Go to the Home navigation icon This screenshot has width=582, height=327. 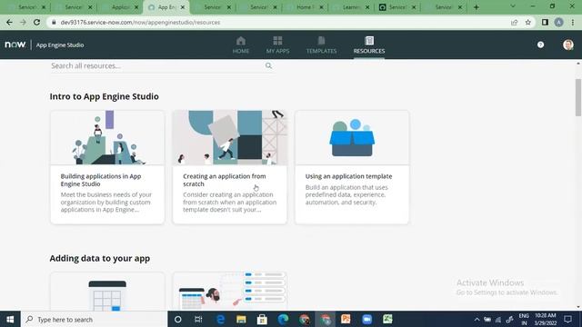(x=240, y=45)
